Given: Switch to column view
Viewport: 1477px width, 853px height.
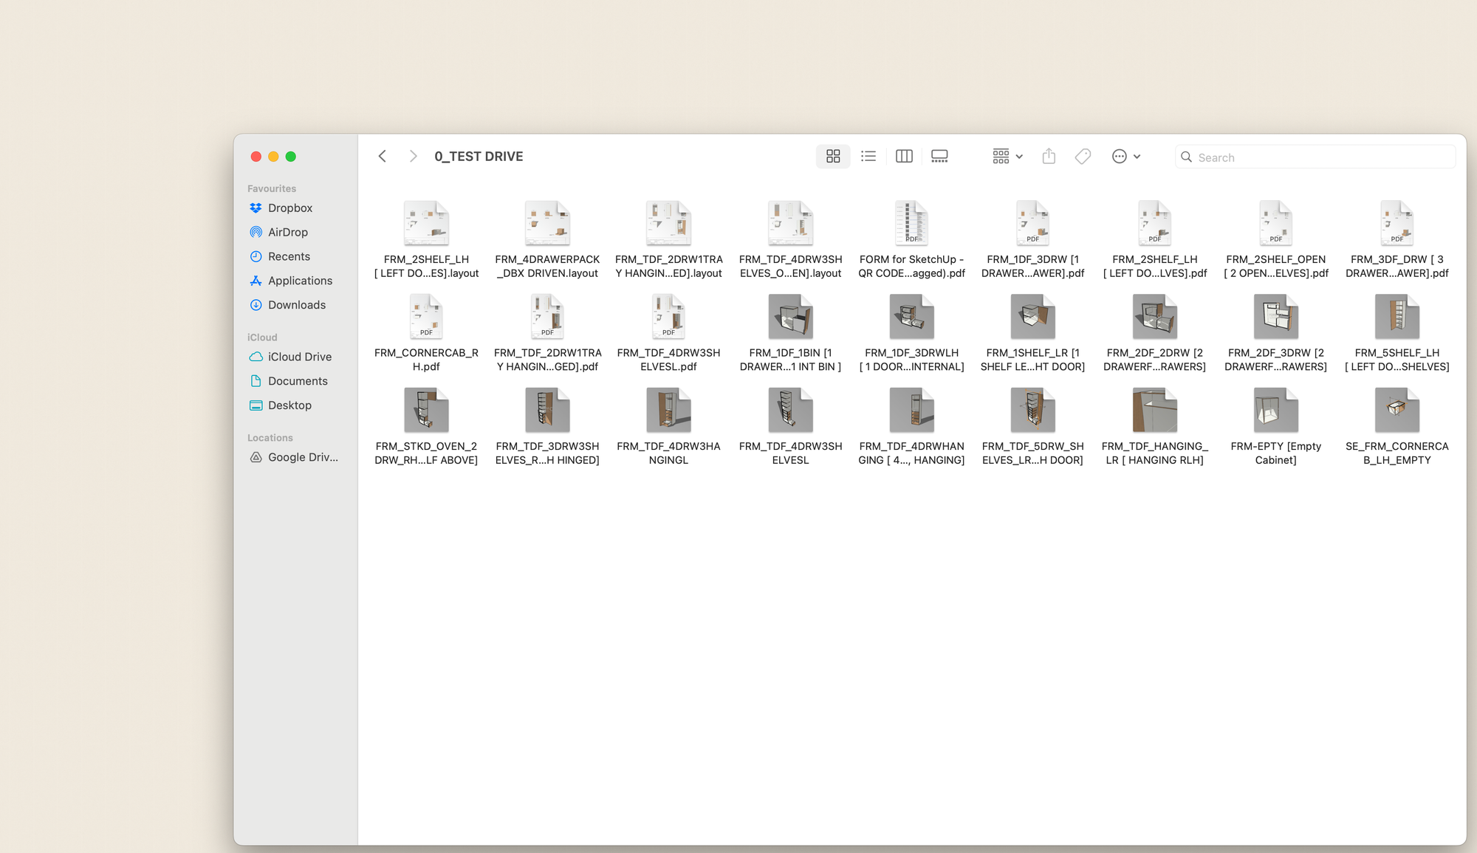Looking at the screenshot, I should click(904, 157).
